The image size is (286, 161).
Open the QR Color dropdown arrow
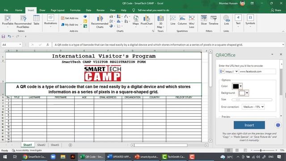240,86
